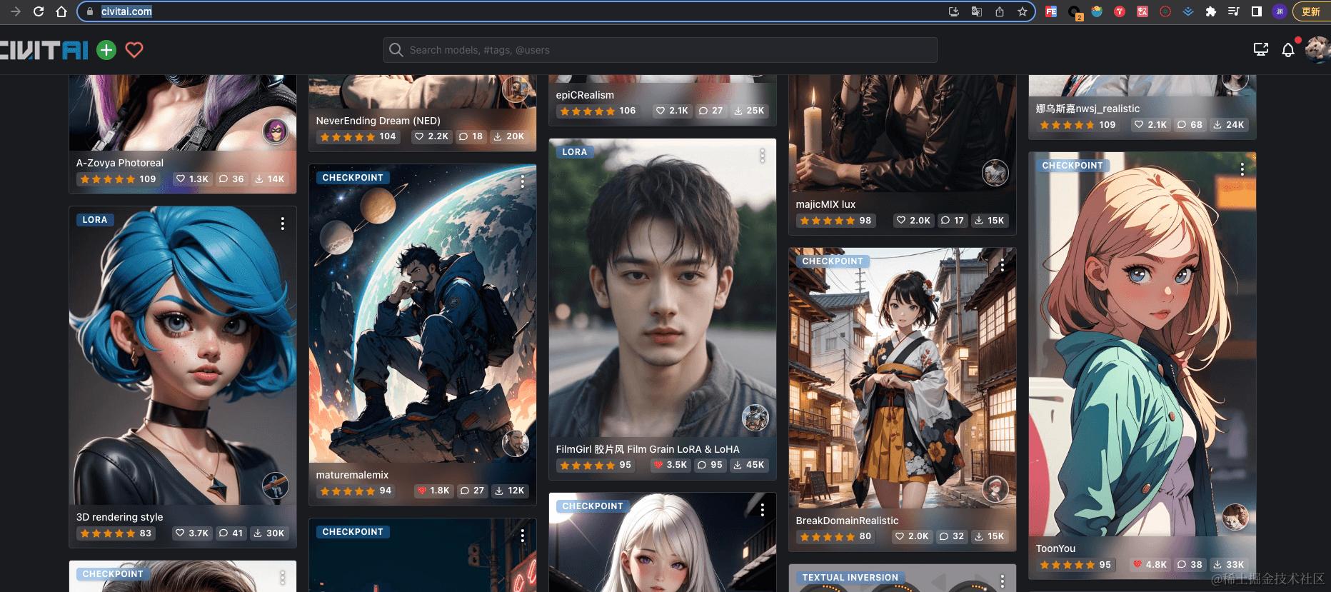Focus the search models input field
The height and width of the screenshot is (592, 1331).
tap(661, 50)
